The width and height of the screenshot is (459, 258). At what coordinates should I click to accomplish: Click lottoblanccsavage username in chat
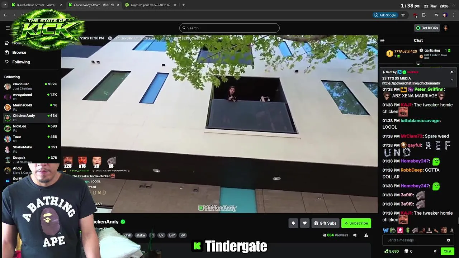pos(420,121)
